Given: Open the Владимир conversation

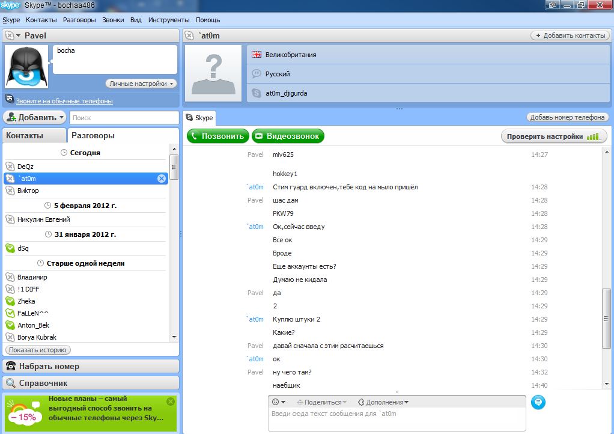Looking at the screenshot, I should pos(86,277).
